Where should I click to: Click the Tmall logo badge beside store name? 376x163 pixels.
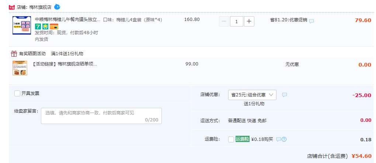(x=12, y=7)
